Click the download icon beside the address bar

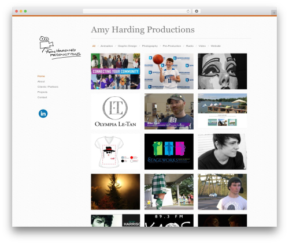coord(197,11)
